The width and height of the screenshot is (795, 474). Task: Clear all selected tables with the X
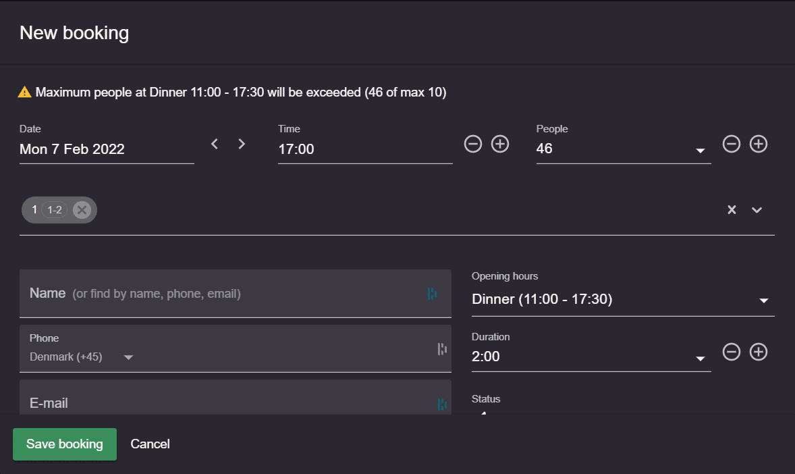coord(732,209)
